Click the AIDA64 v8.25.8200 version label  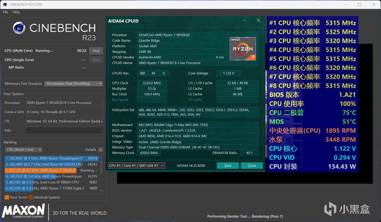click(x=191, y=166)
